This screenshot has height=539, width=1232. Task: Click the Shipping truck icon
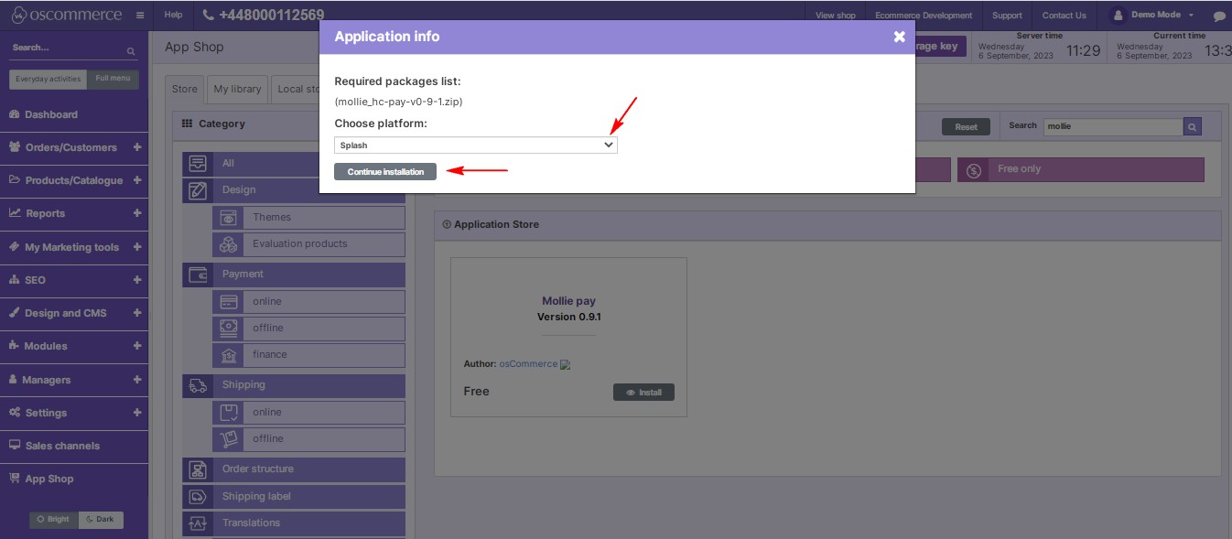point(198,385)
